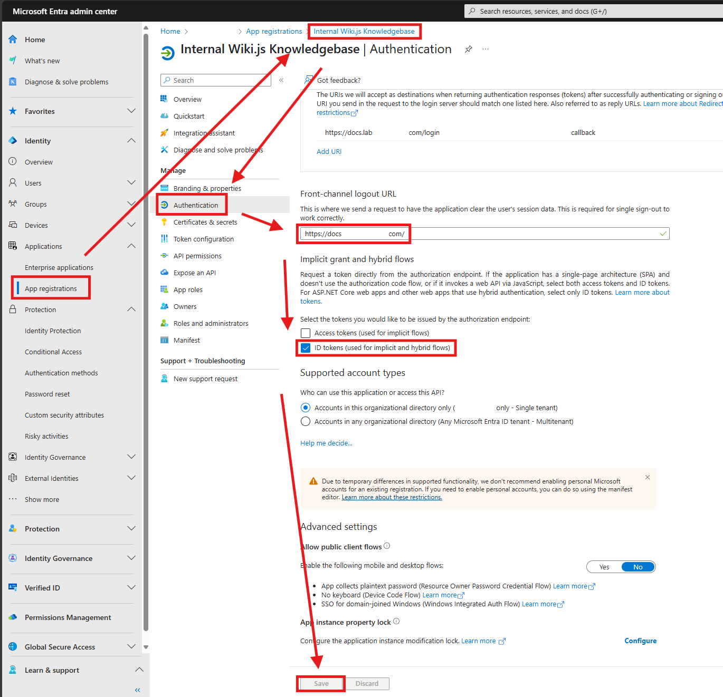
Task: Click the Protection lock icon under Identity
Action: [13, 309]
